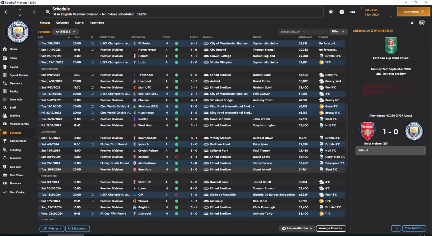Go to previous season with left chevron
This screenshot has width=432, height=236.
tap(314, 32)
